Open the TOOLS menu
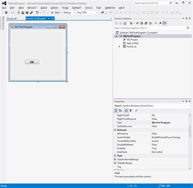This screenshot has height=188, width=193. 89,8
